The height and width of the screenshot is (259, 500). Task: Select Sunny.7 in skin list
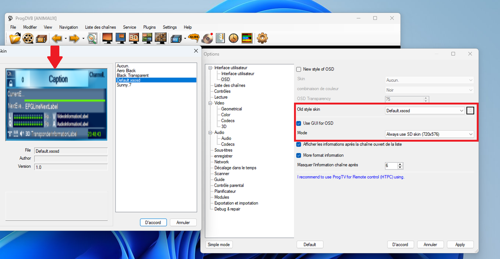click(124, 85)
